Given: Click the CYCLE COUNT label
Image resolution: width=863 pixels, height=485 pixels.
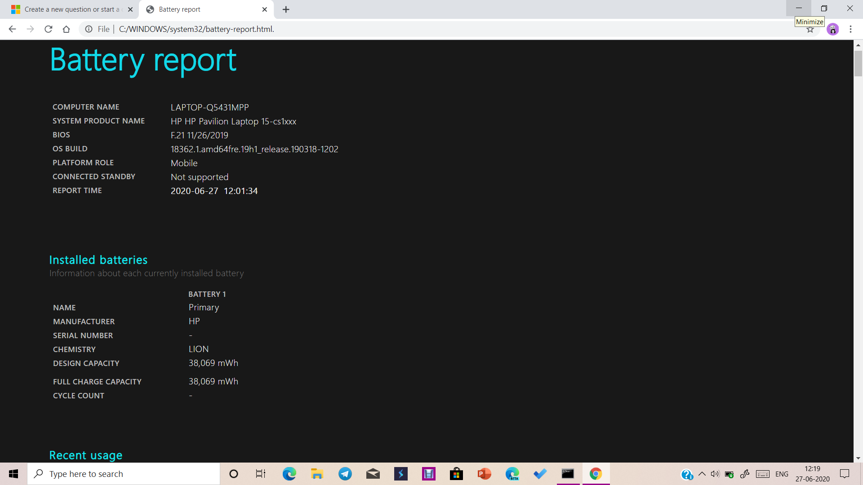Looking at the screenshot, I should click(79, 396).
